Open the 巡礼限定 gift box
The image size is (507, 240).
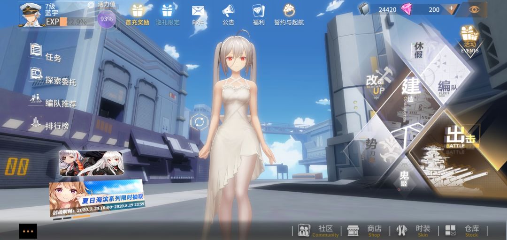coord(168,15)
